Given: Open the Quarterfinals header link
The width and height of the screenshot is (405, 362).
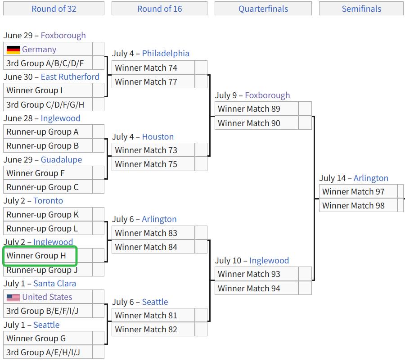Looking at the screenshot, I should coord(263,9).
